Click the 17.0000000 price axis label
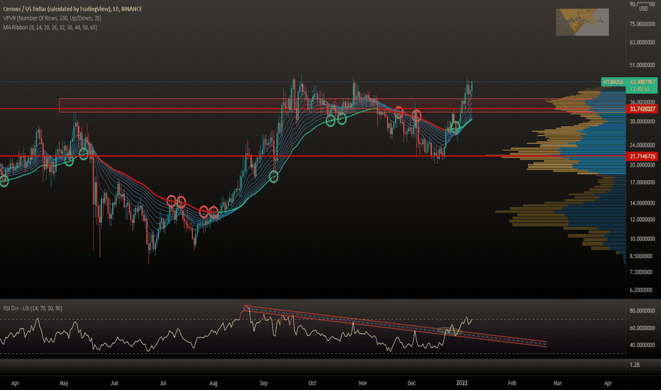Screen dimensions: 661x390 [x=642, y=182]
